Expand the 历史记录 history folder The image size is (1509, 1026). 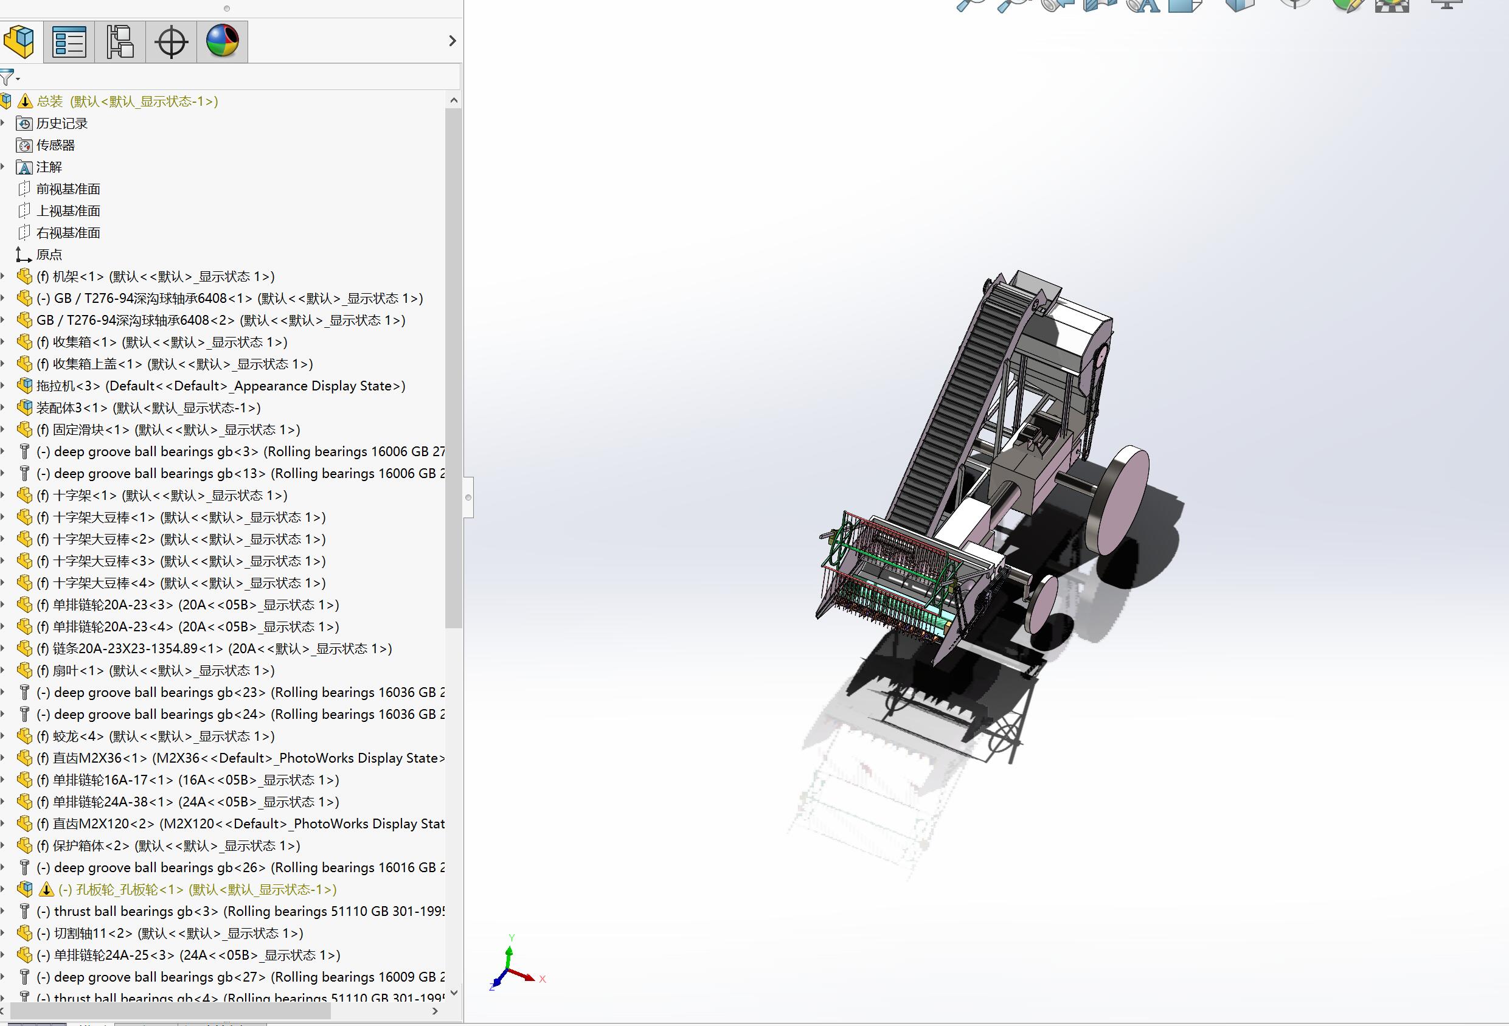coord(3,123)
